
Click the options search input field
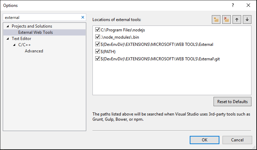[41, 17]
